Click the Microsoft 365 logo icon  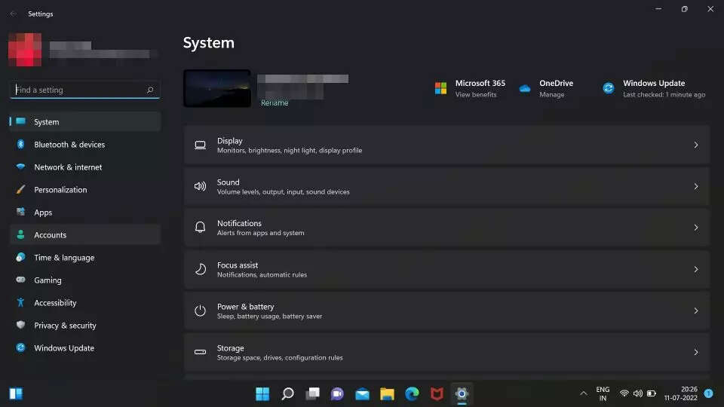[440, 89]
